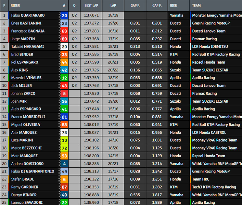Click the Q2 cell in Jack MILLER's row

click(x=74, y=85)
